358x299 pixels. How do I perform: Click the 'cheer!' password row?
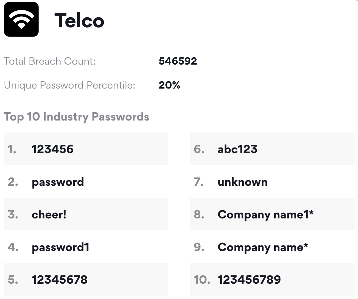[86, 214]
